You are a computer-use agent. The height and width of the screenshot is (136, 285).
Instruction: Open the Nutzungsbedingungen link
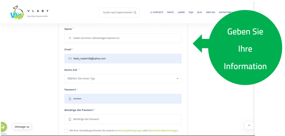coord(130,131)
